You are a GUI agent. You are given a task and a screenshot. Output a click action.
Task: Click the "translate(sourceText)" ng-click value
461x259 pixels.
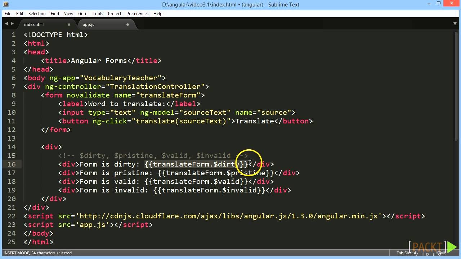coord(181,121)
